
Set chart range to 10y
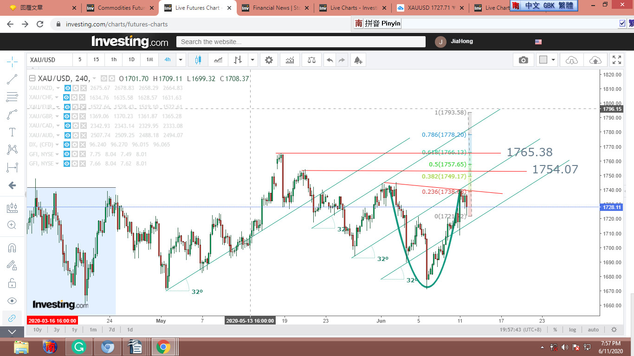coord(38,330)
